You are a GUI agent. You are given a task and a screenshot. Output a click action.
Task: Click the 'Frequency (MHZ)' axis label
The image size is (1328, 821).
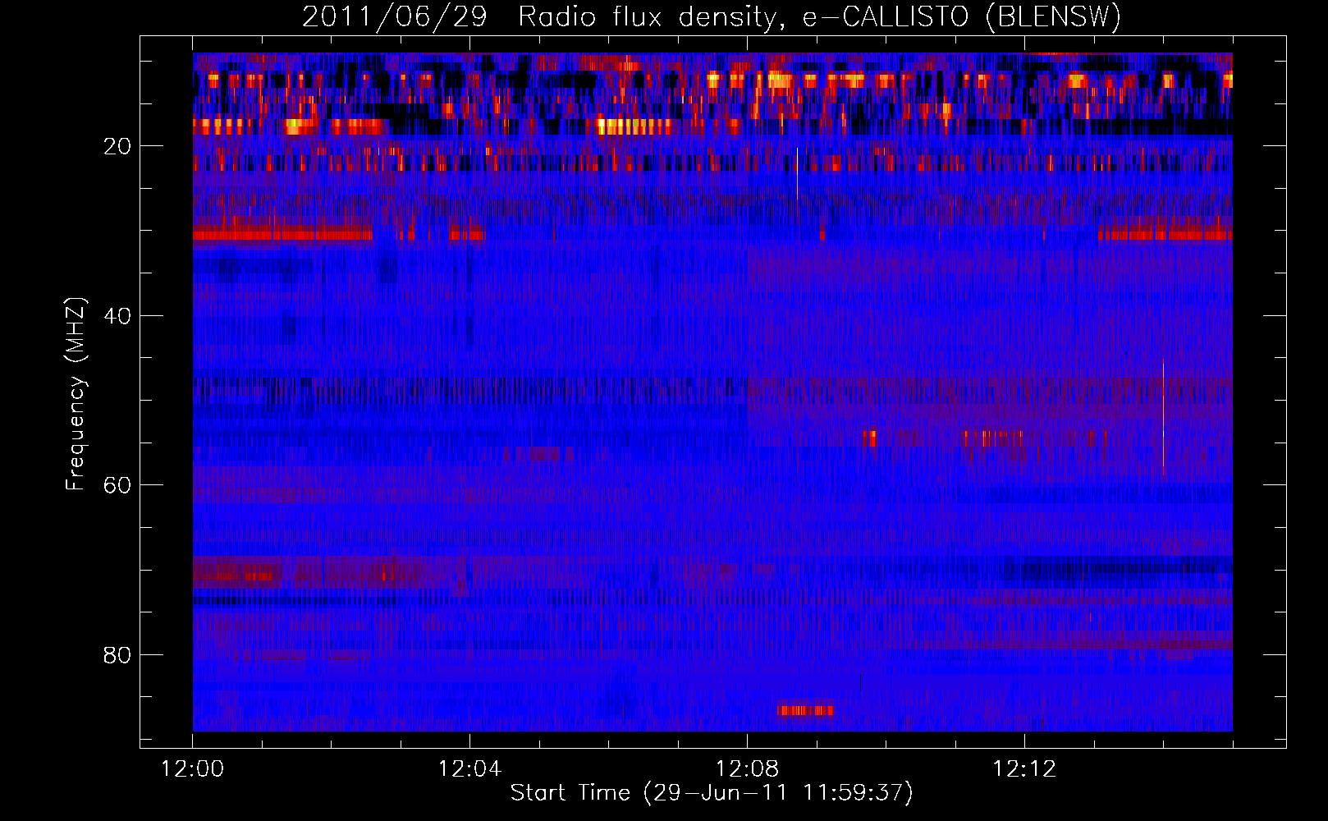pyautogui.click(x=76, y=394)
